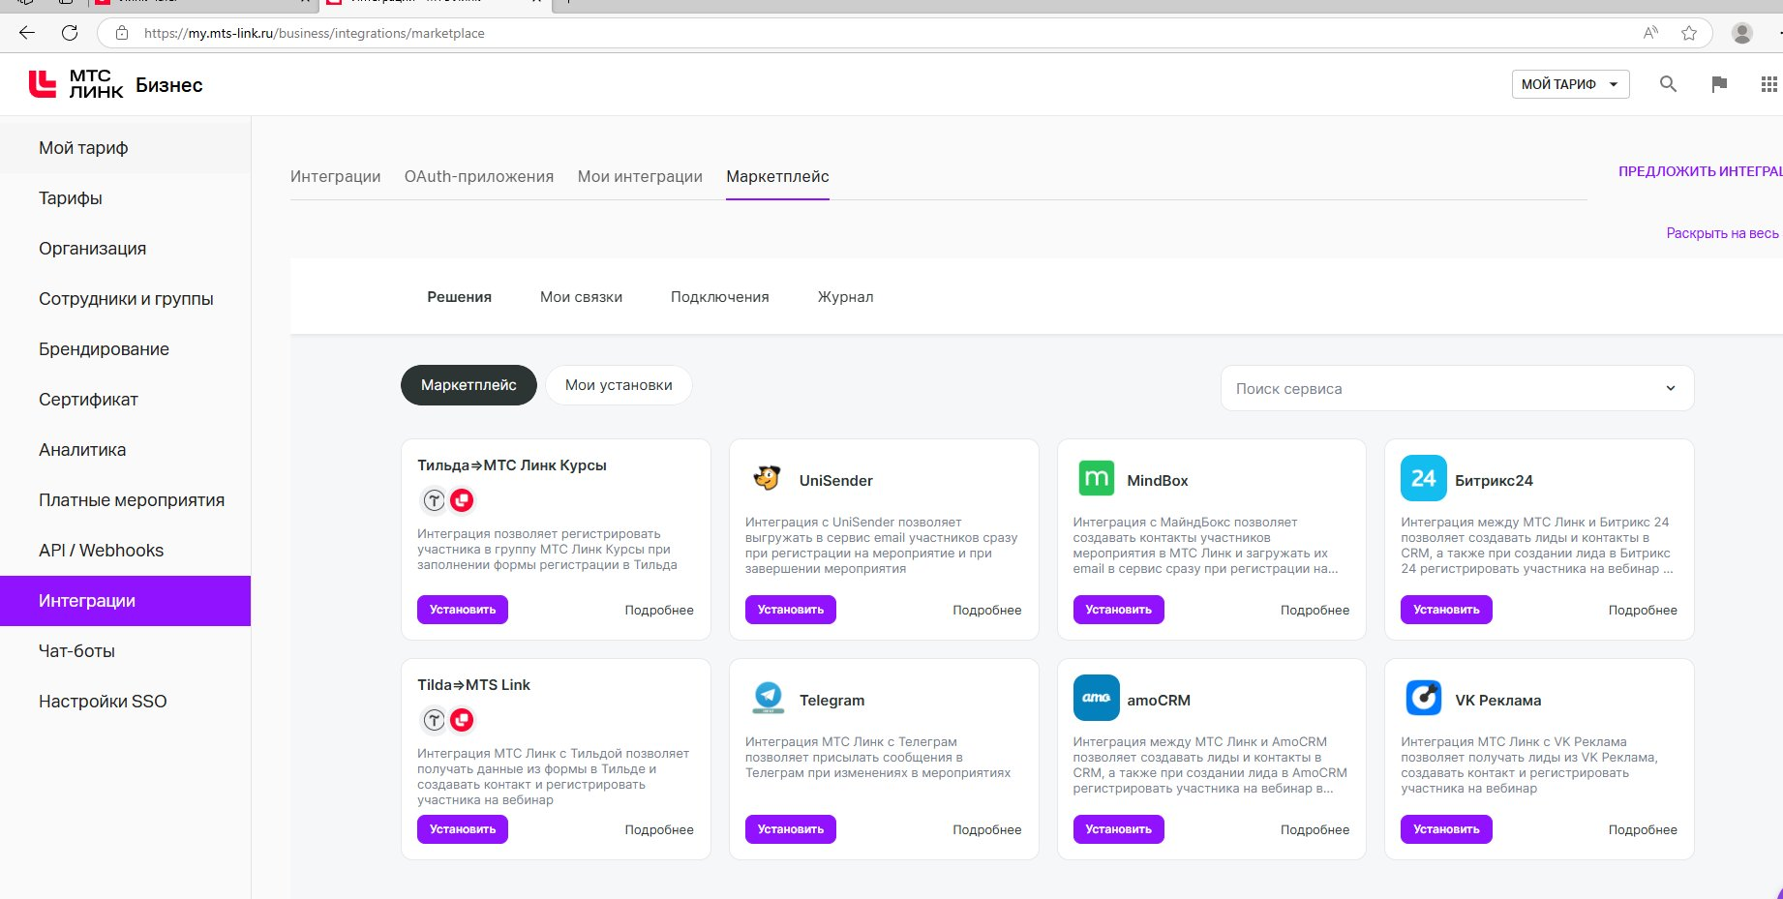Add page to favorites star icon
The height and width of the screenshot is (899, 1783).
point(1689,33)
